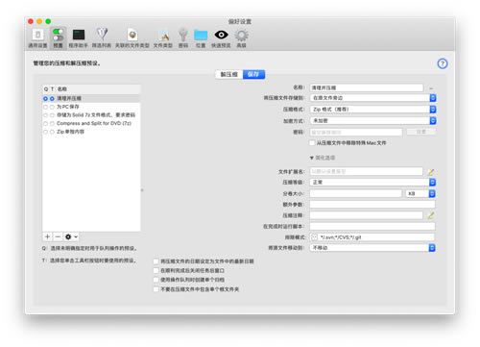Click the password input field
Image resolution: width=480 pixels, height=347 pixels.
coord(356,133)
